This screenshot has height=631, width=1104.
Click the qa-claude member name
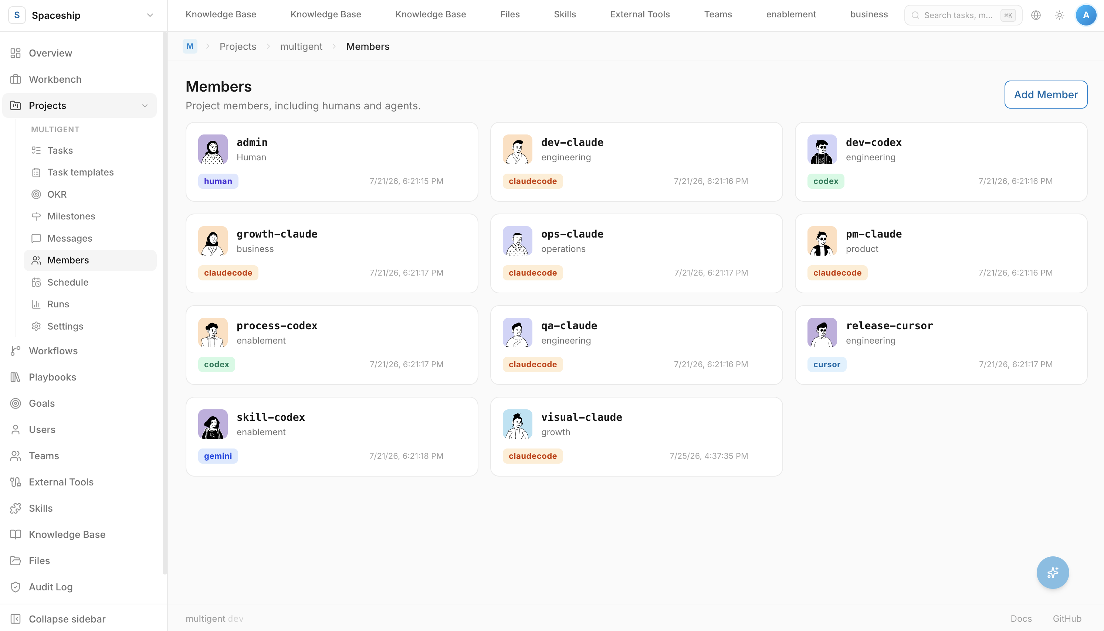pos(569,325)
